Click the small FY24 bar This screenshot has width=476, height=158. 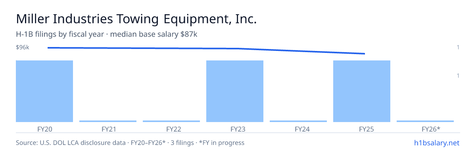(298, 121)
